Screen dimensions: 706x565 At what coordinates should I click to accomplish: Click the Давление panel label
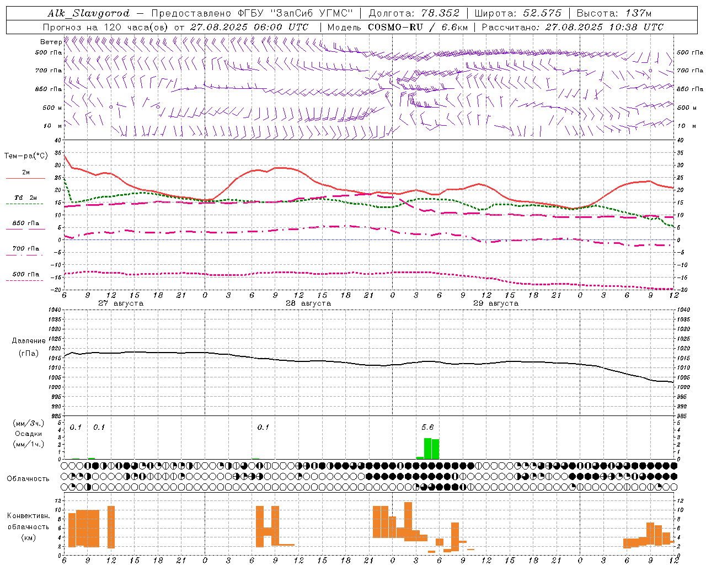29,341
